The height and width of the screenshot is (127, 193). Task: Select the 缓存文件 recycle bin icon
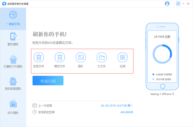tap(60, 57)
